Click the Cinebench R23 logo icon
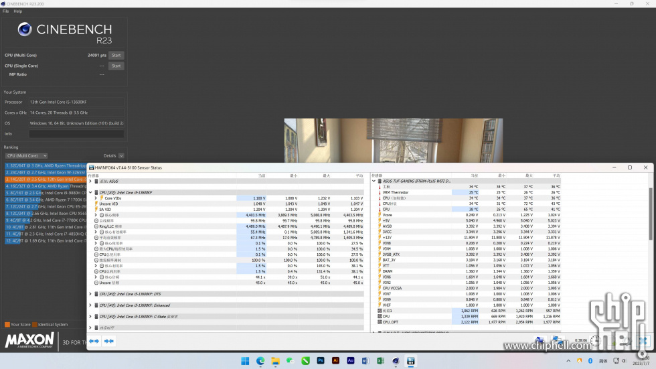The image size is (656, 369). [25, 29]
